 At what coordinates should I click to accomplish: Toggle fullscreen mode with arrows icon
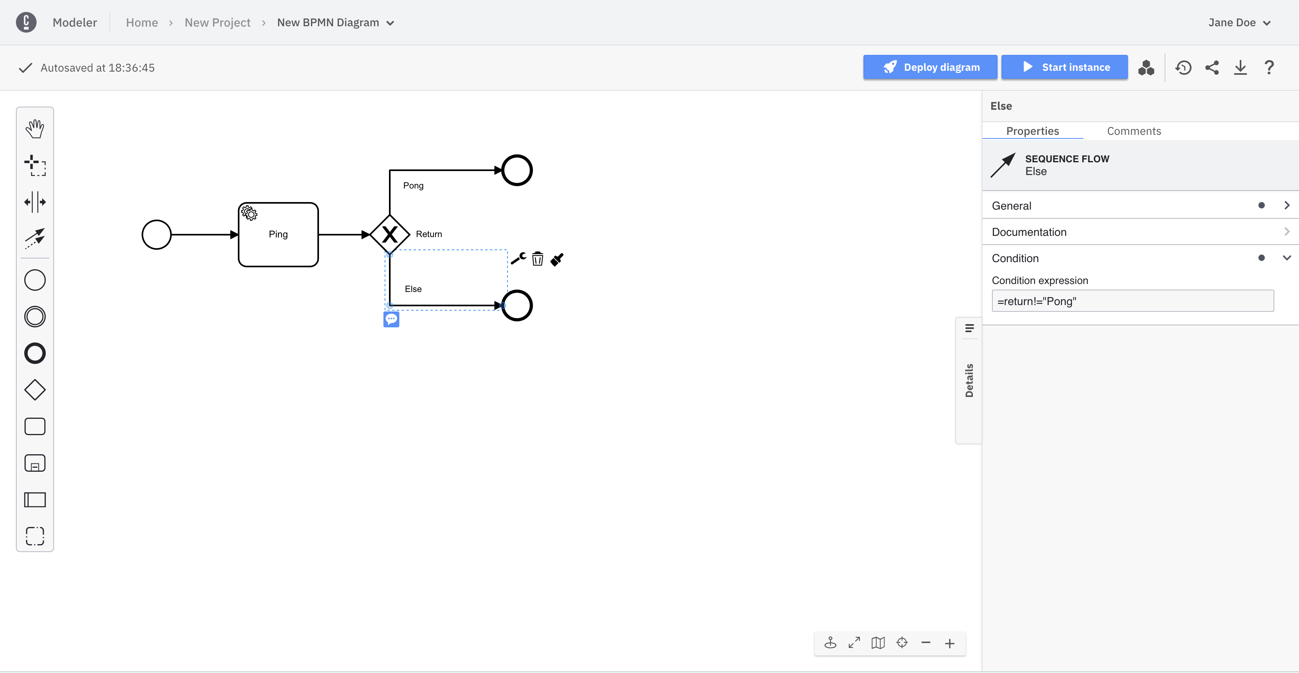coord(854,643)
